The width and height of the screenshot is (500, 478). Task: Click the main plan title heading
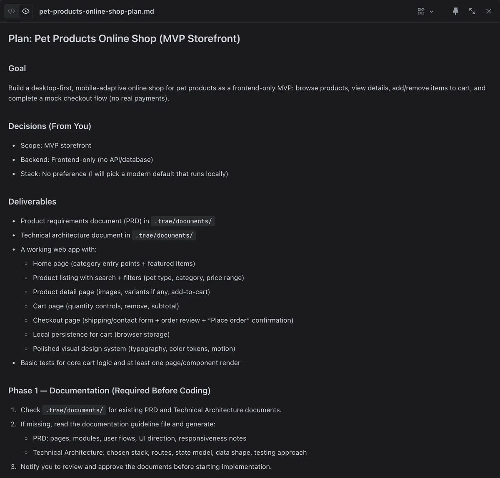tap(124, 38)
